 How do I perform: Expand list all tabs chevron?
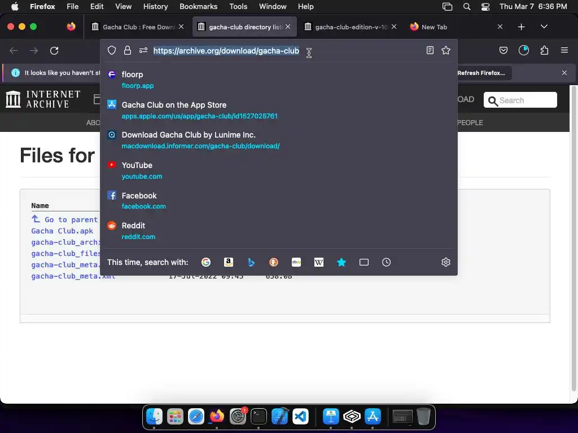click(544, 26)
